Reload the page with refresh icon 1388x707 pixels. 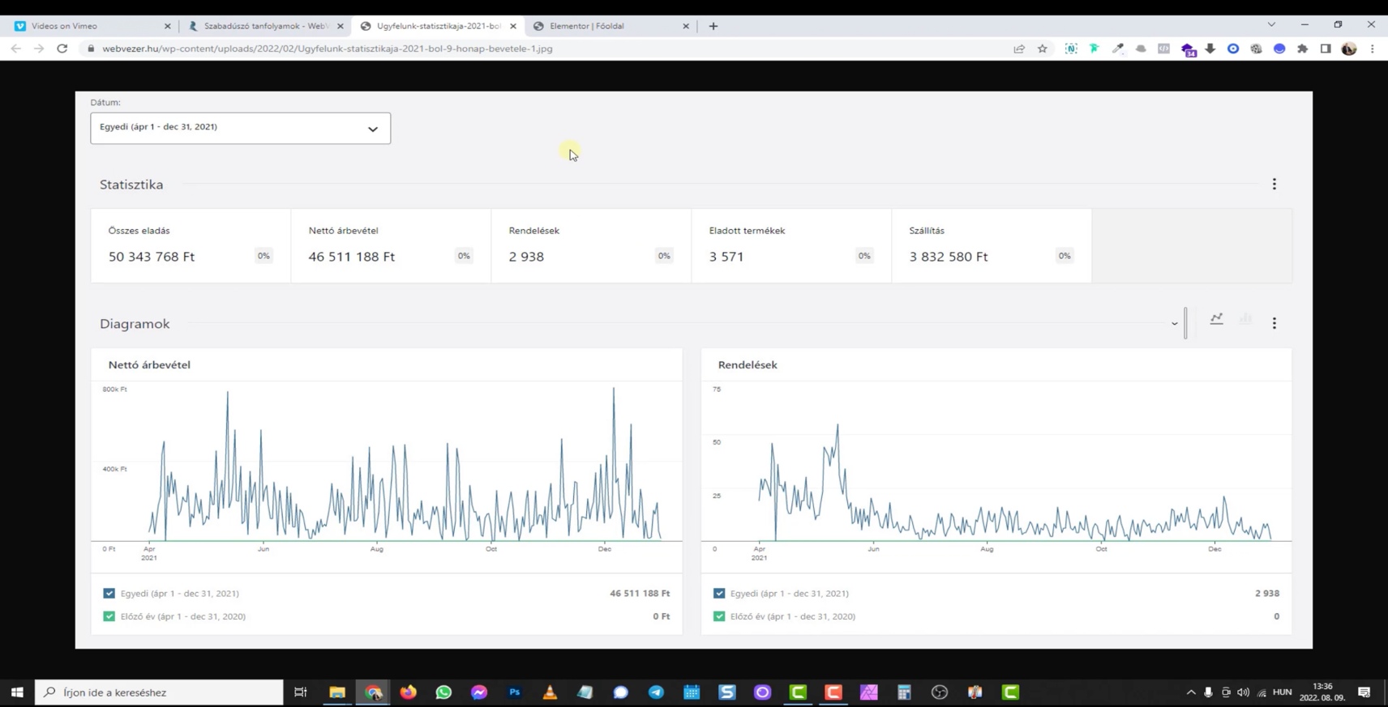[x=62, y=49]
